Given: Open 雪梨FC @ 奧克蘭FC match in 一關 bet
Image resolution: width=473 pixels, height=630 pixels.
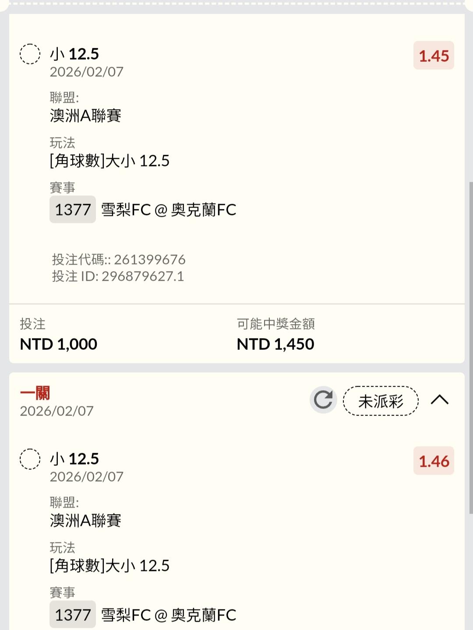Looking at the screenshot, I should 169,615.
